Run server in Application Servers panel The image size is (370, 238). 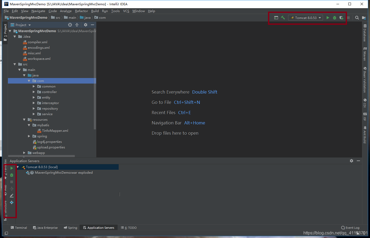point(12,168)
